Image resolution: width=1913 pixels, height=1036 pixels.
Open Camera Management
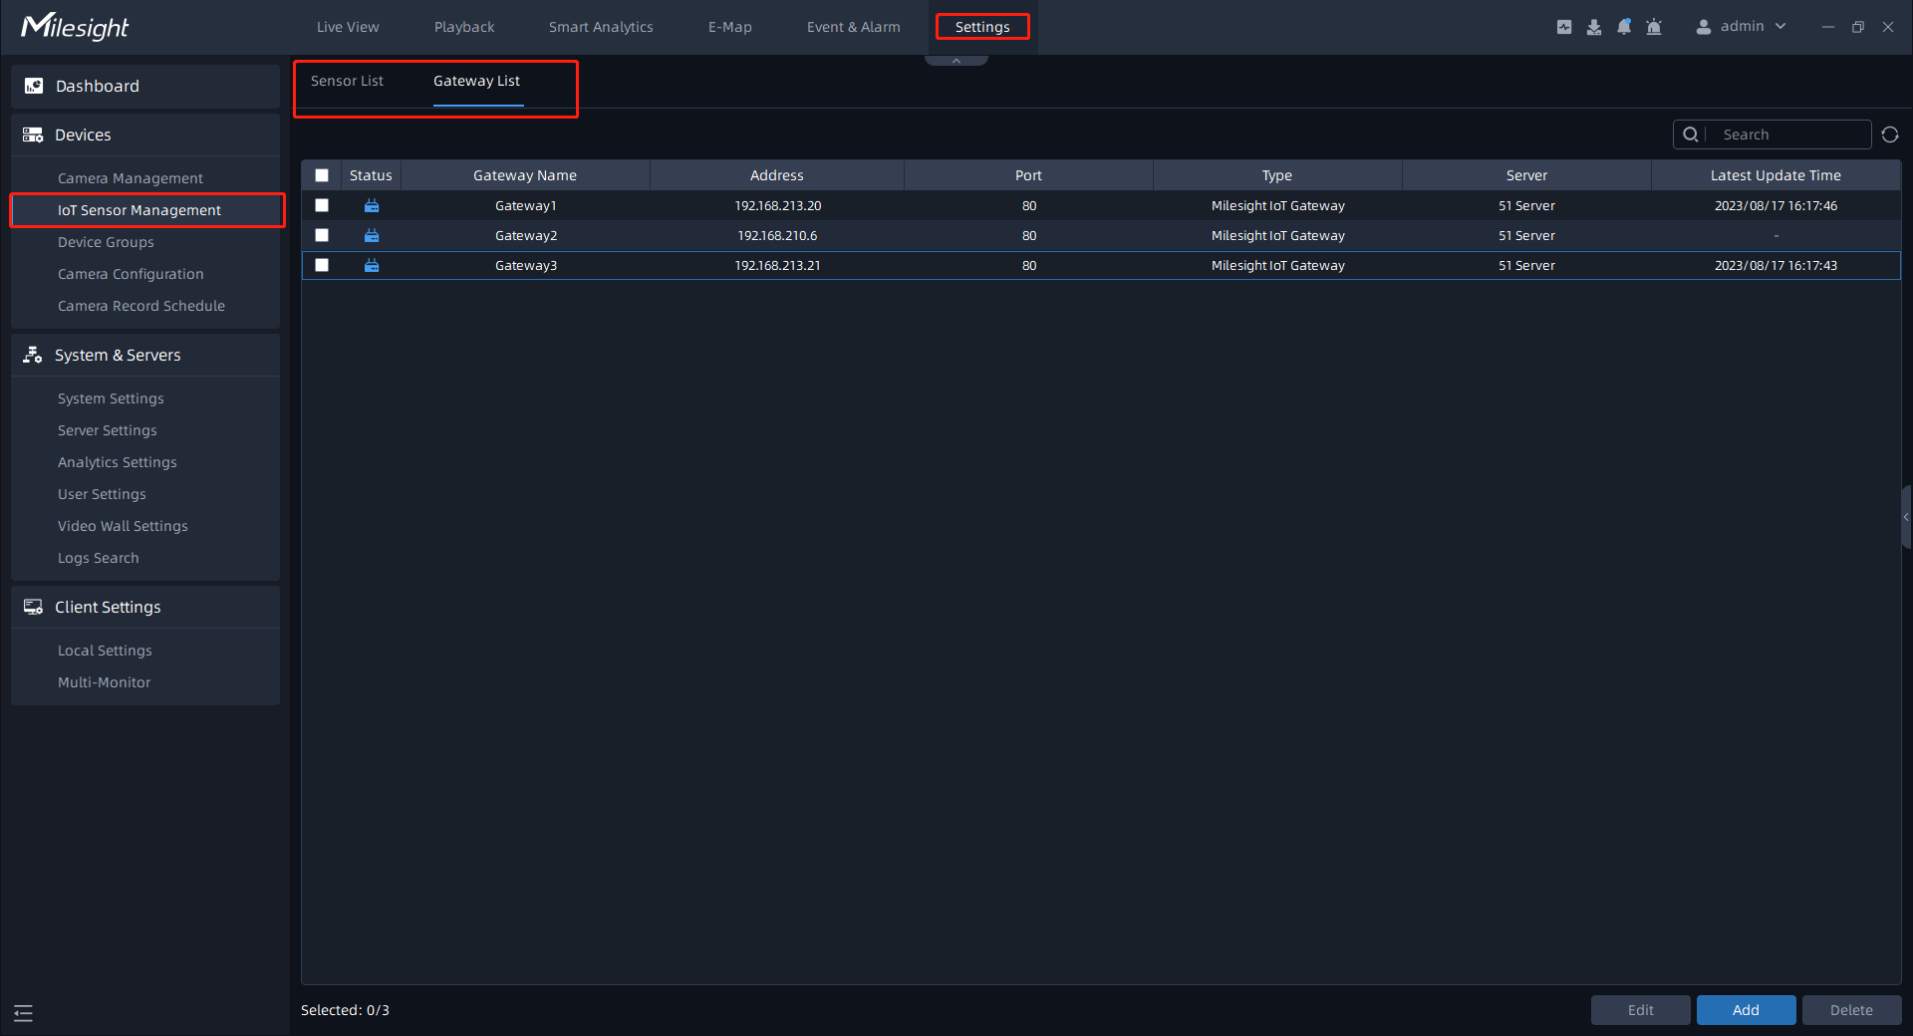[131, 178]
